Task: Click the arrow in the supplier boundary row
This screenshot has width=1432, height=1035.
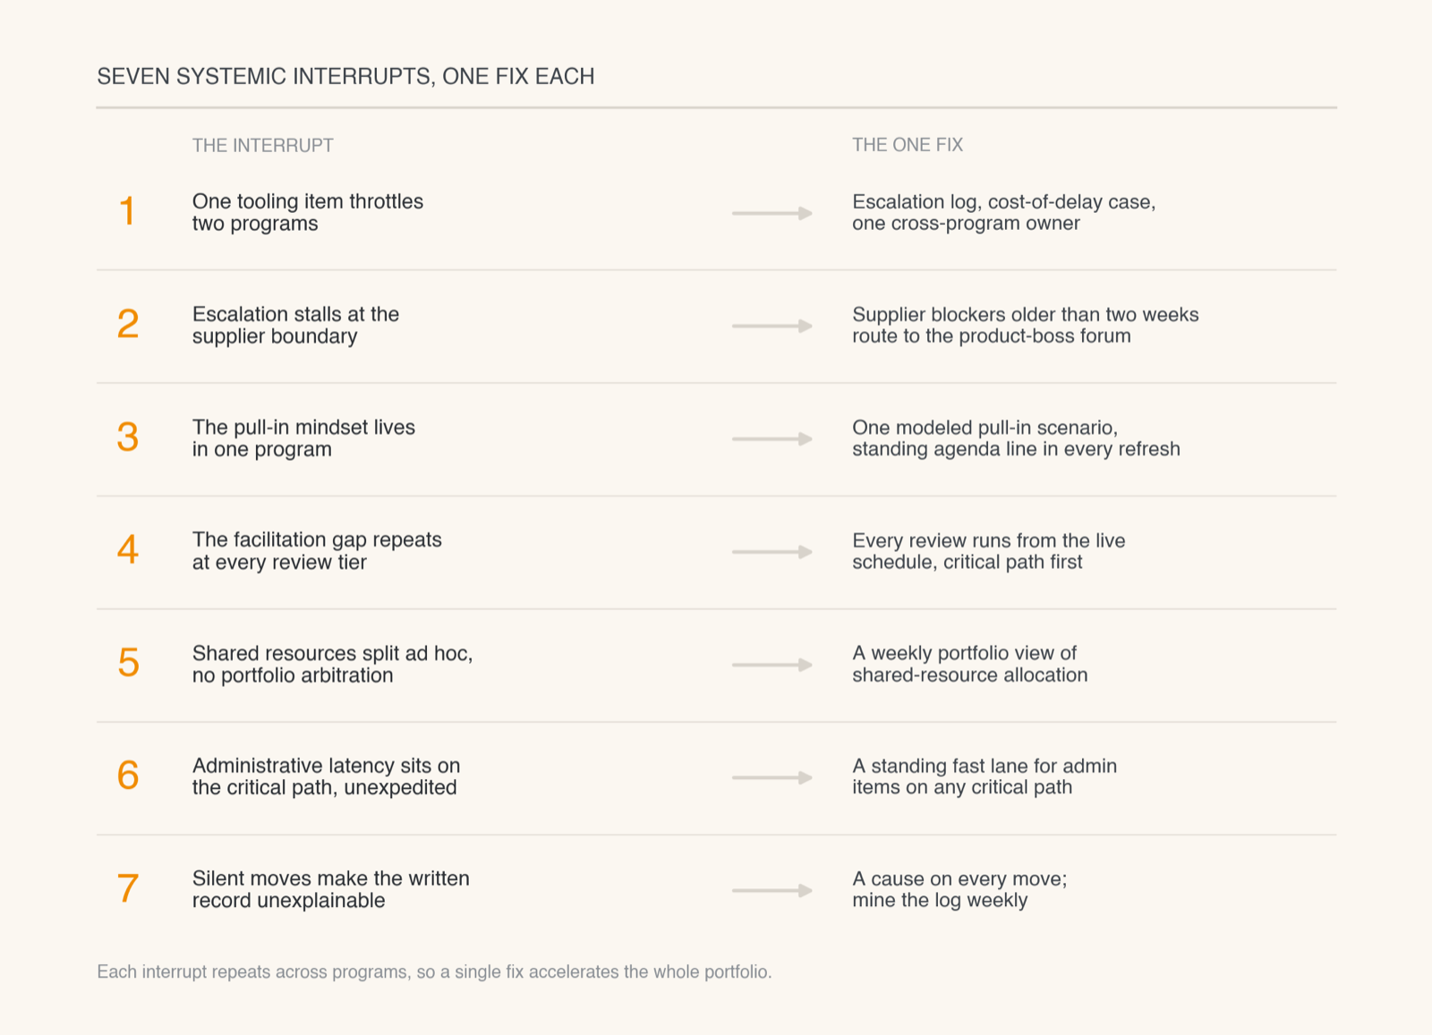Action: point(772,326)
